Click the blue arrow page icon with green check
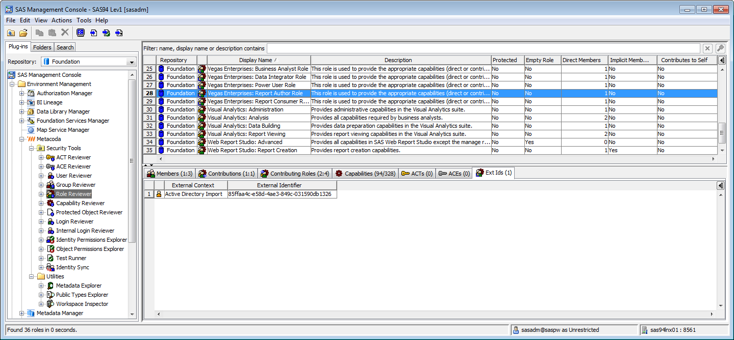The image size is (734, 340). [106, 33]
